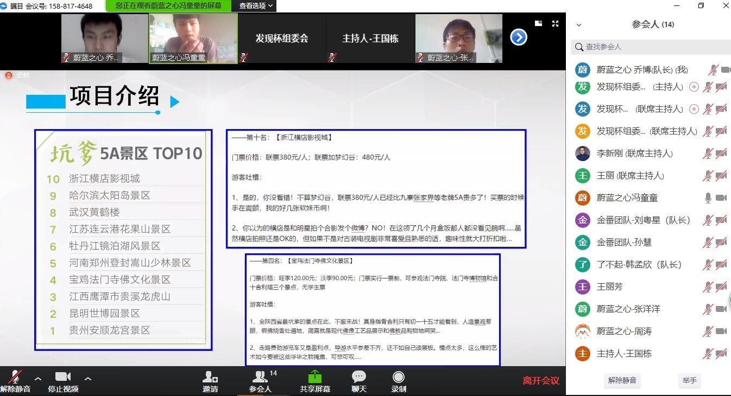This screenshot has width=731, height=396.
Task: Click the green screen-sharing notice bar
Action: 168,6
